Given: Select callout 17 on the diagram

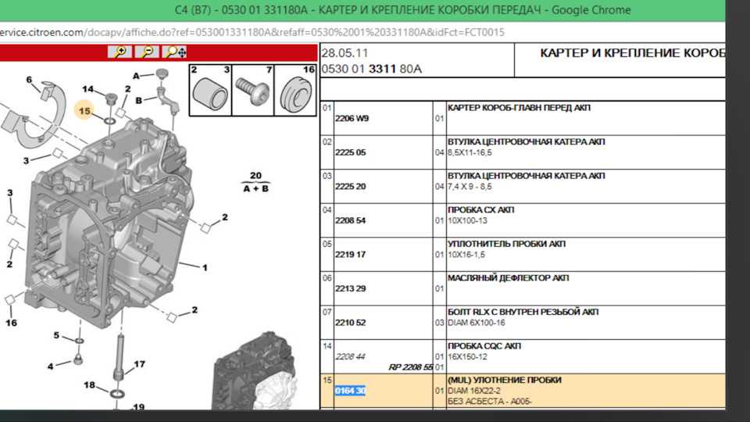Looking at the screenshot, I should click(139, 364).
